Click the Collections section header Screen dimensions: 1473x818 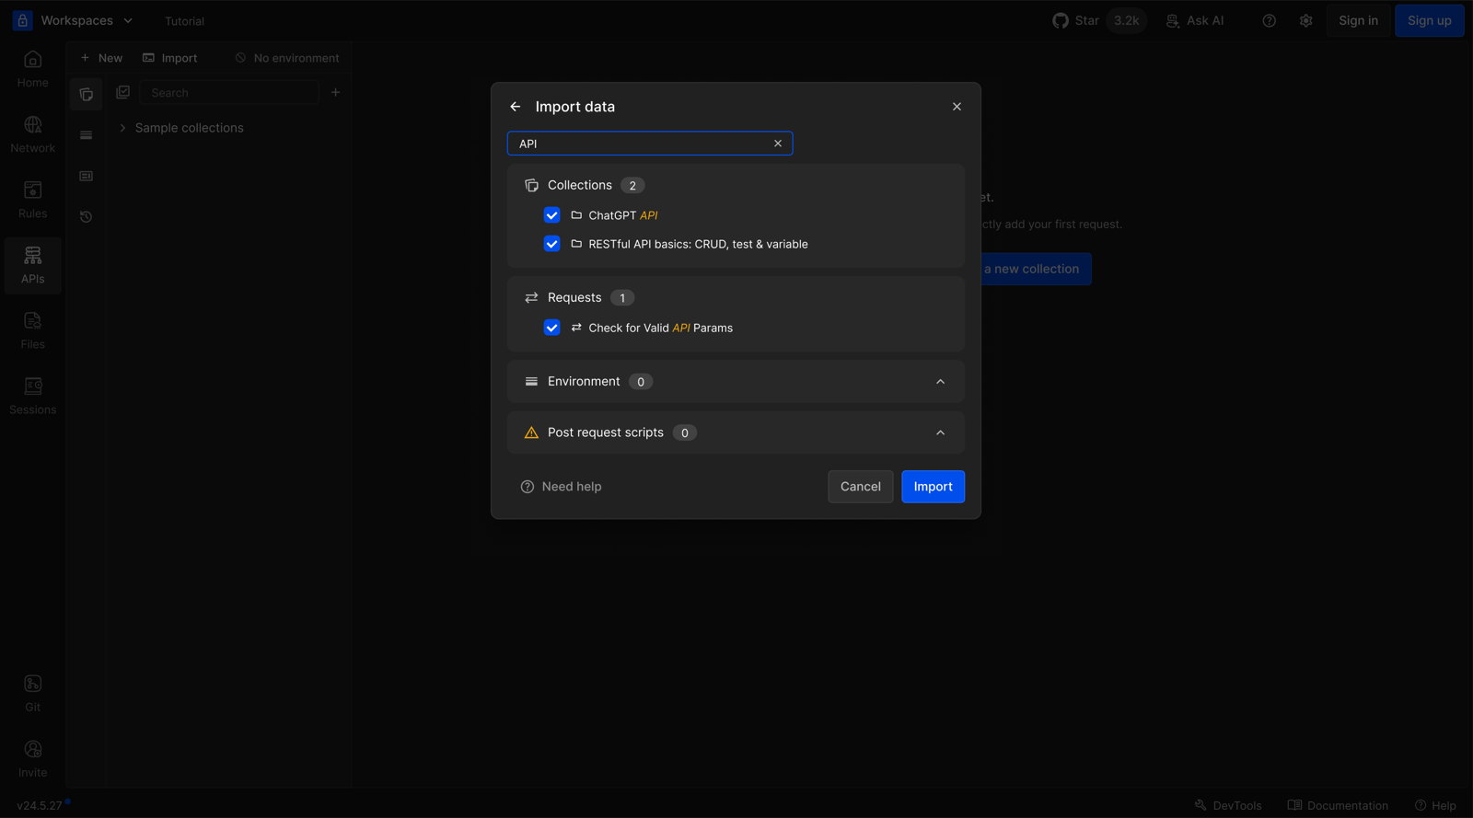click(x=579, y=185)
